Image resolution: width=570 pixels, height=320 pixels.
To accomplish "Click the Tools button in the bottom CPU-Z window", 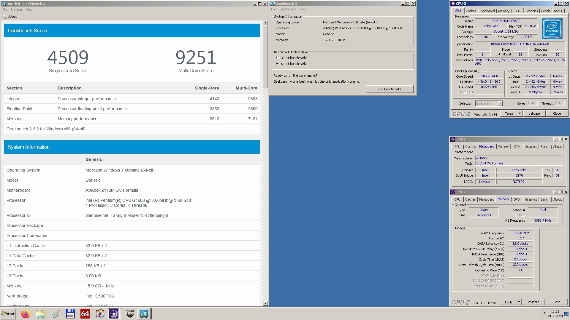I will 508,302.
